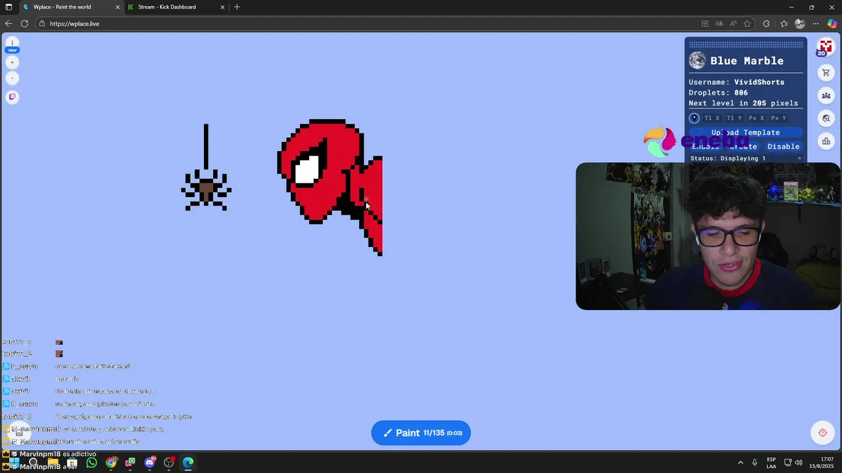This screenshot has width=842, height=473.
Task: Click the Blue Marble drag handle bar
Action: [x=745, y=45]
